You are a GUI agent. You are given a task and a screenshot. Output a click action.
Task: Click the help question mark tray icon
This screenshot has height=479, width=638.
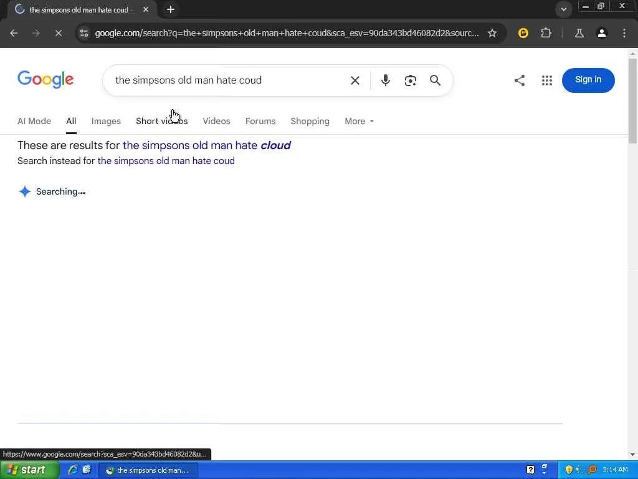coord(530,470)
